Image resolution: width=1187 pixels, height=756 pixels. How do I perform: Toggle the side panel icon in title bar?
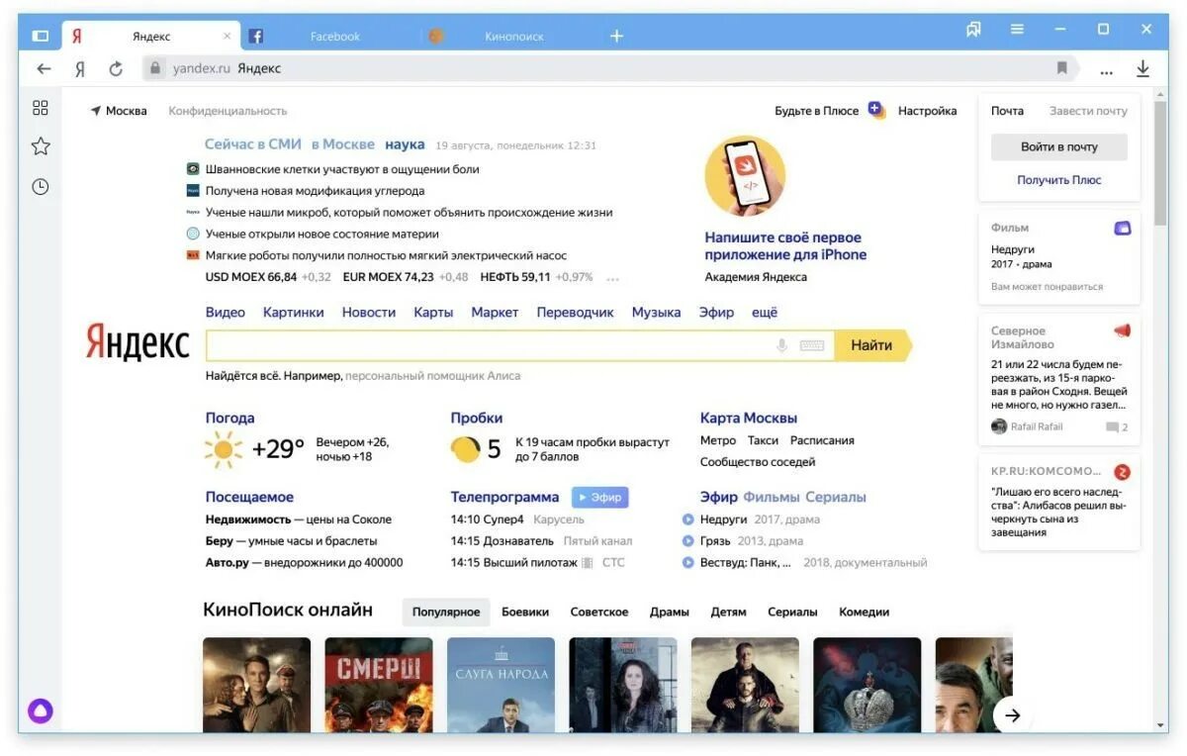tap(41, 36)
